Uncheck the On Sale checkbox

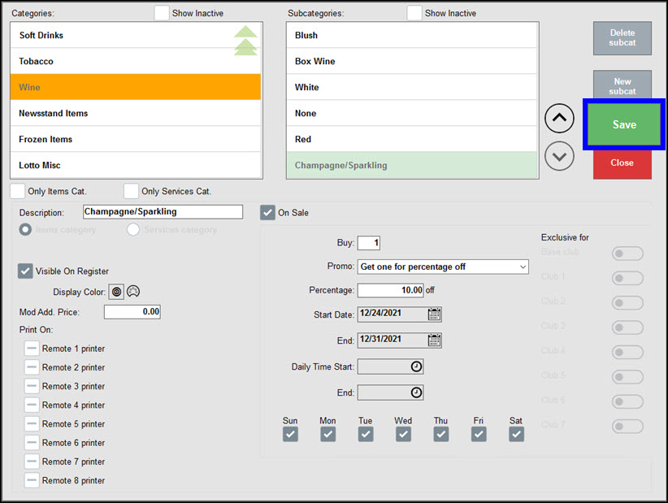pyautogui.click(x=267, y=213)
